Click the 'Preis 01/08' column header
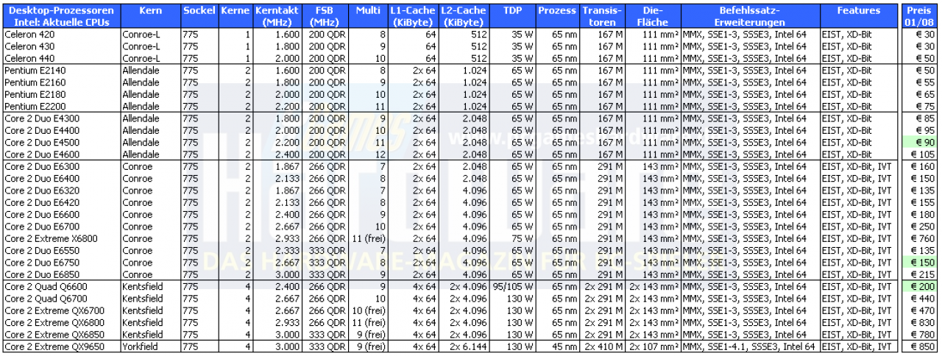 920,16
